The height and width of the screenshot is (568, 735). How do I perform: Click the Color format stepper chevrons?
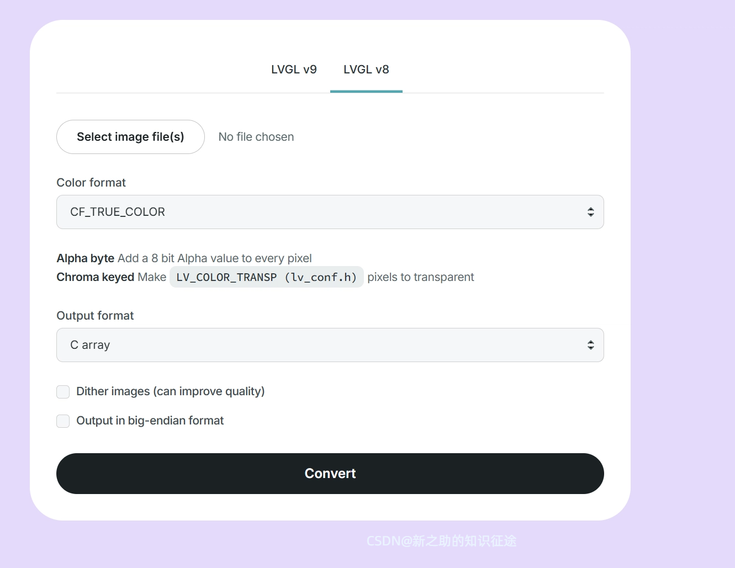(x=590, y=212)
